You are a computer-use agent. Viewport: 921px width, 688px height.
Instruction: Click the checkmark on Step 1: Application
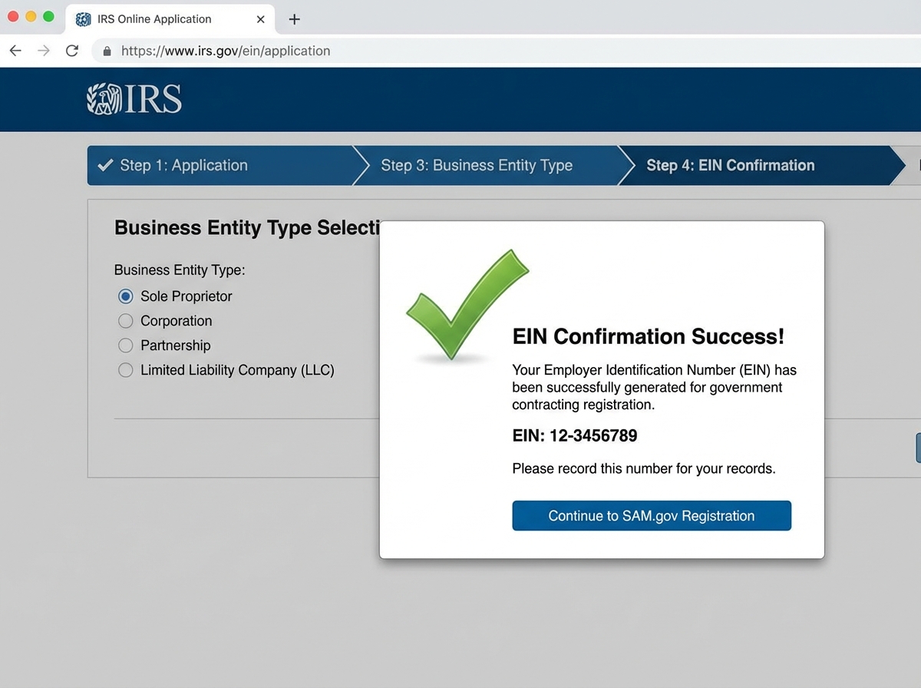click(x=104, y=165)
